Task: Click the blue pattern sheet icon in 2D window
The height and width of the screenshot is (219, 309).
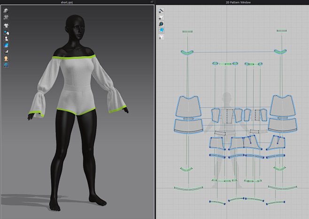Action: (x=161, y=30)
